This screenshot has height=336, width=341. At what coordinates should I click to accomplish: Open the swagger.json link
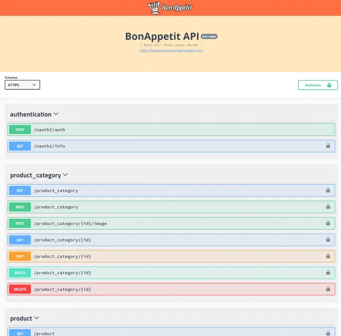(171, 51)
